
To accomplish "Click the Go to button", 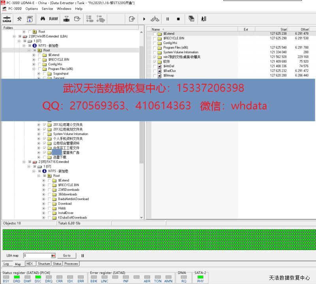I will 67,256.
